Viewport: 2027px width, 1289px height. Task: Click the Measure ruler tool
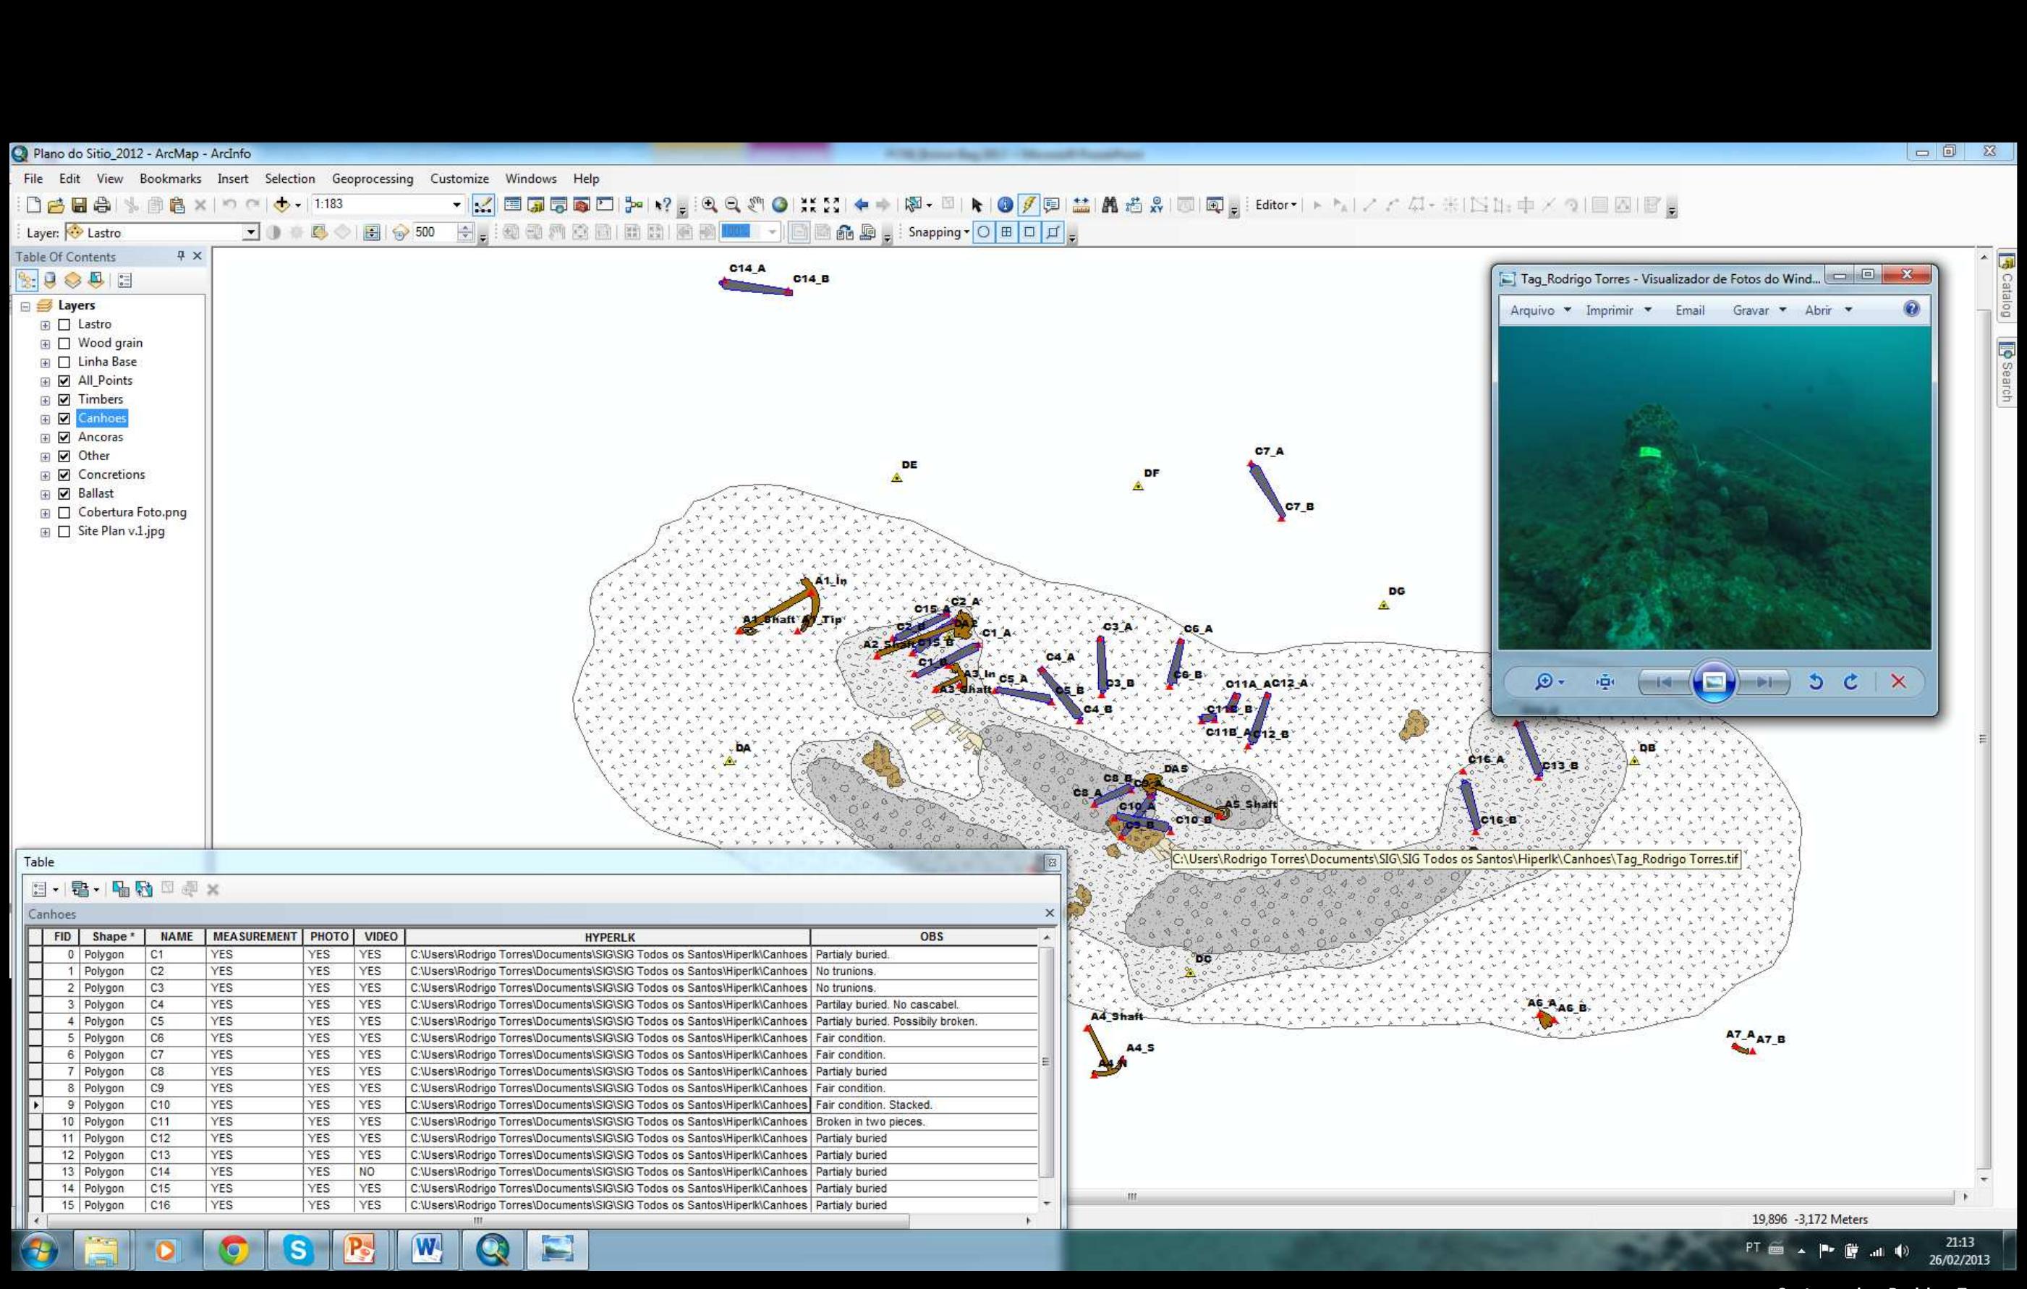point(1081,205)
